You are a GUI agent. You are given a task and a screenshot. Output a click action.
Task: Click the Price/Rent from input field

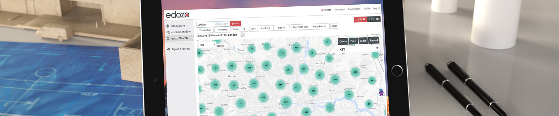[300, 27]
